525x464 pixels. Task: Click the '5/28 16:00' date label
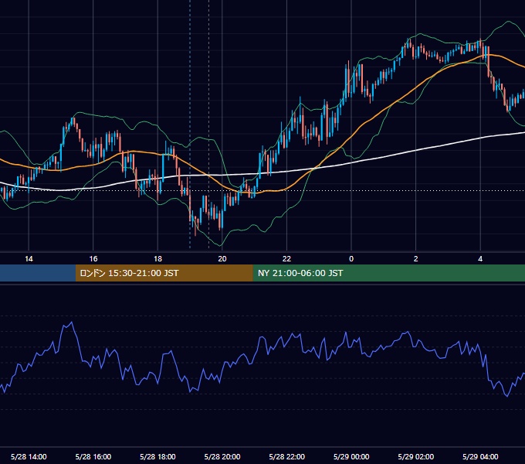click(x=93, y=456)
